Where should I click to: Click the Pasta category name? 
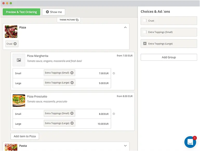coord(23,146)
